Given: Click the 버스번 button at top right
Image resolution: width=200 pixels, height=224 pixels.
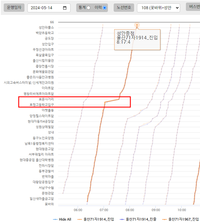Looking at the screenshot, I should click(193, 7).
